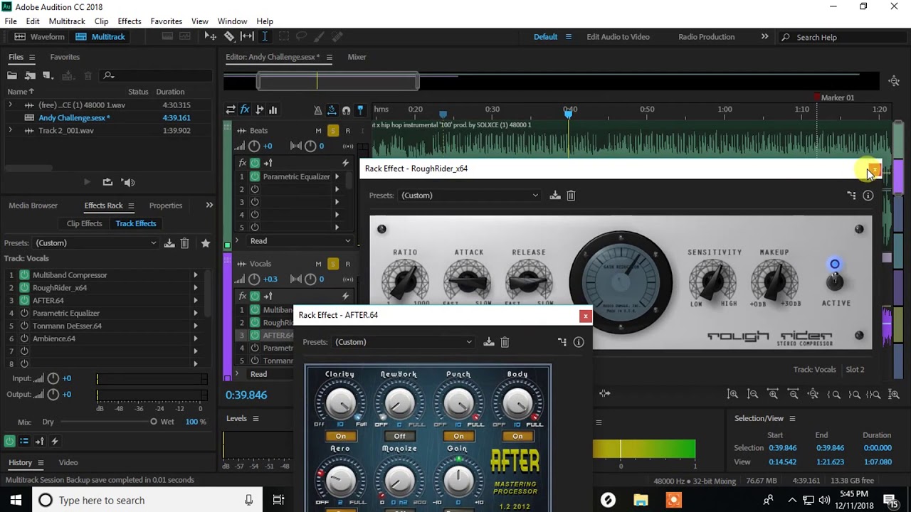Save RoughRider preset as new preset

[555, 196]
